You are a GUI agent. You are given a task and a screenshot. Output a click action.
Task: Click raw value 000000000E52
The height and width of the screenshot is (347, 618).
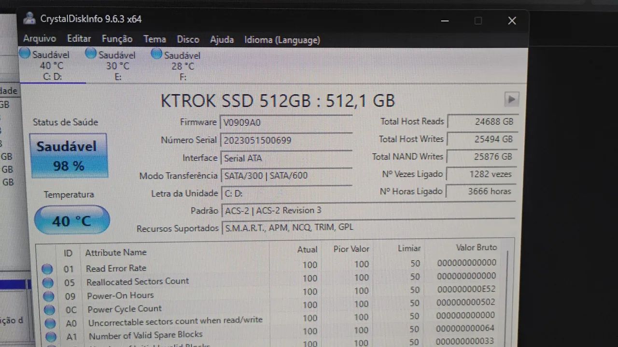click(x=466, y=289)
